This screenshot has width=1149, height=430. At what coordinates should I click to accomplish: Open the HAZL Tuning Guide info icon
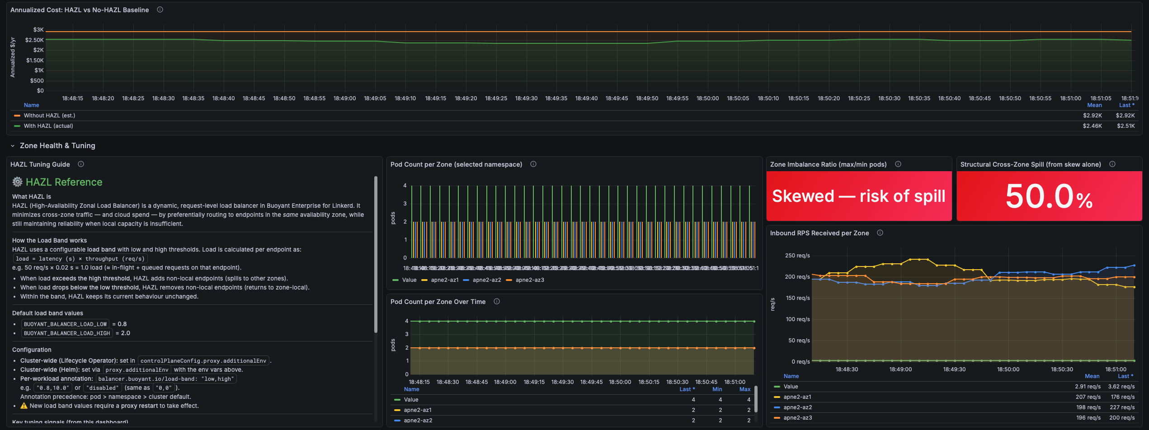click(x=81, y=164)
